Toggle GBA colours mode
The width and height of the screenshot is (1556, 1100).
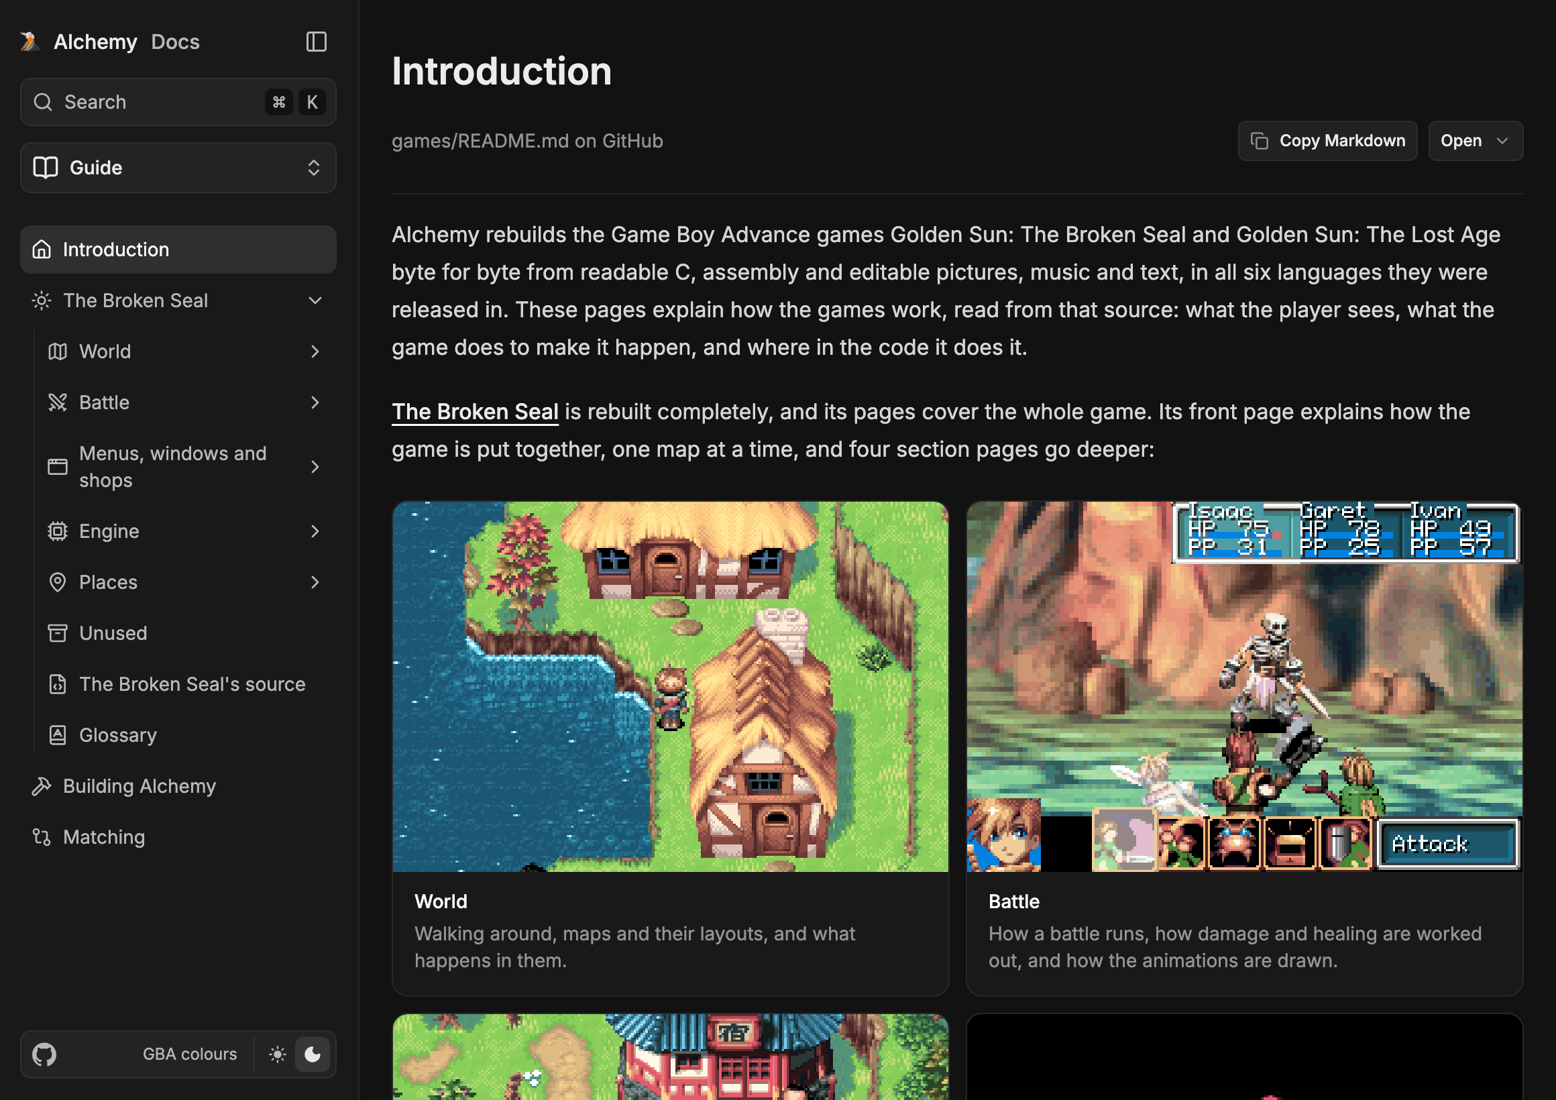coord(190,1054)
